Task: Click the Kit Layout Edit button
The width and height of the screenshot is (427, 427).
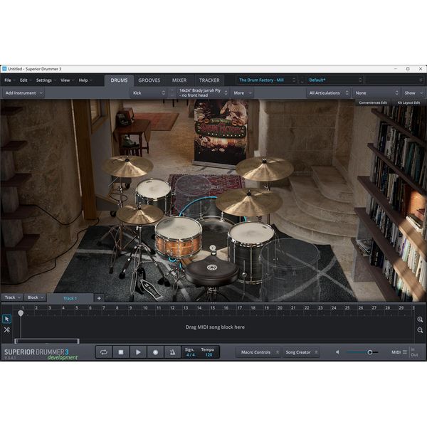Action: pyautogui.click(x=408, y=102)
